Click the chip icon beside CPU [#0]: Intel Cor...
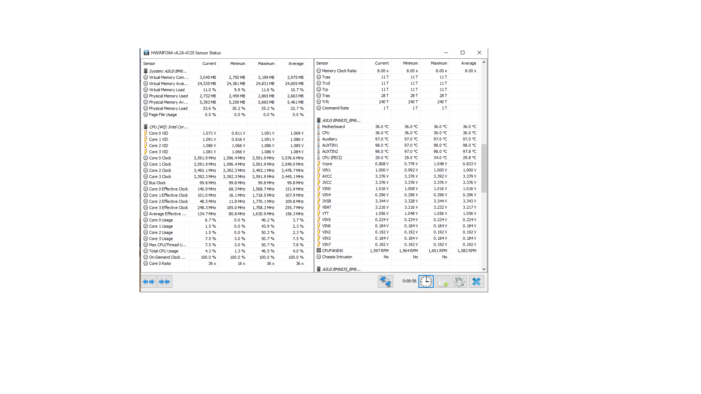Image resolution: width=701 pixels, height=394 pixels. click(146, 127)
